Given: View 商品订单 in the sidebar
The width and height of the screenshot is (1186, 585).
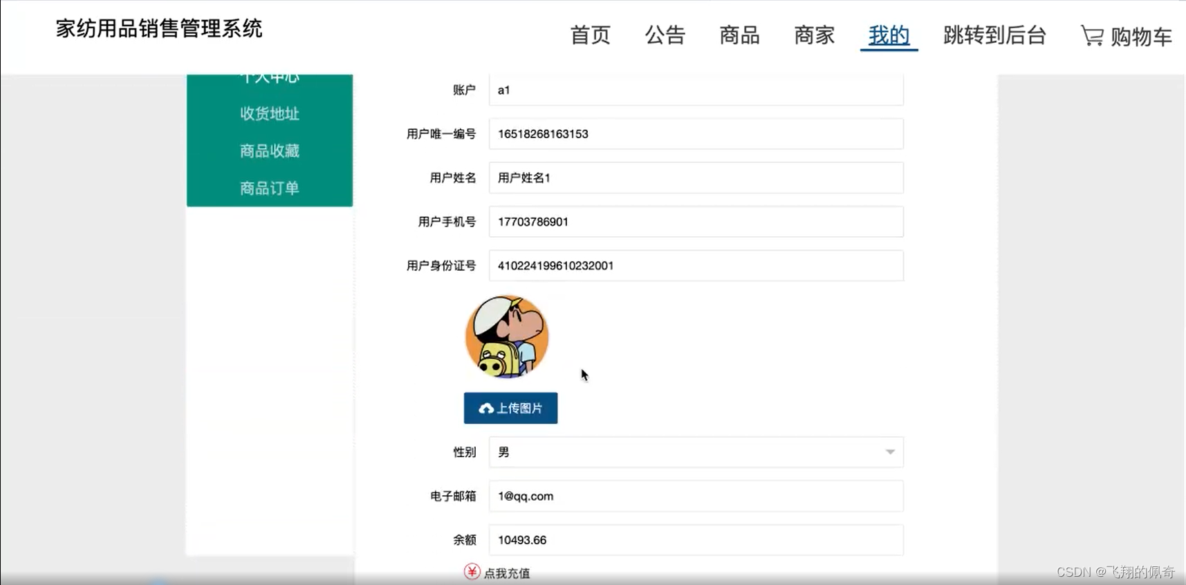Looking at the screenshot, I should (270, 189).
